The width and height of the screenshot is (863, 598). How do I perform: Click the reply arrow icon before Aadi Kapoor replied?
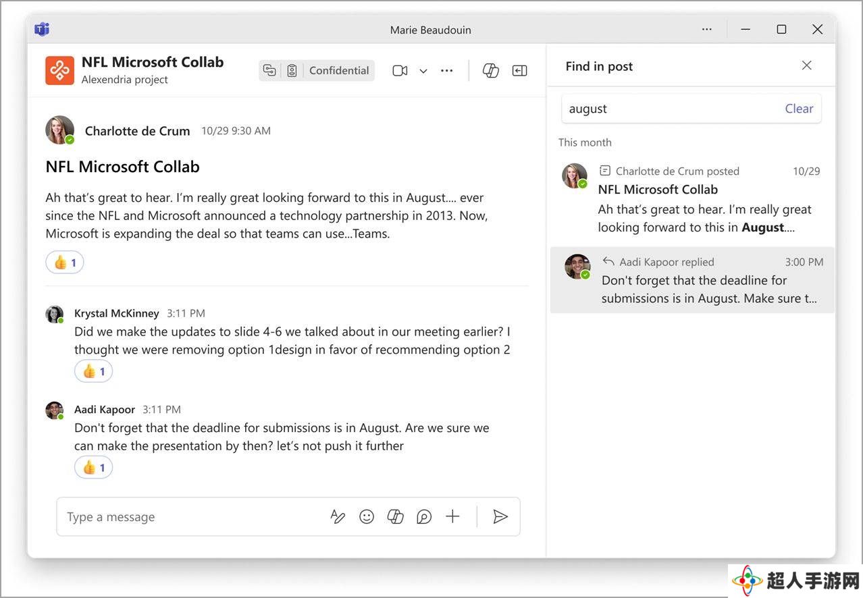tap(608, 261)
